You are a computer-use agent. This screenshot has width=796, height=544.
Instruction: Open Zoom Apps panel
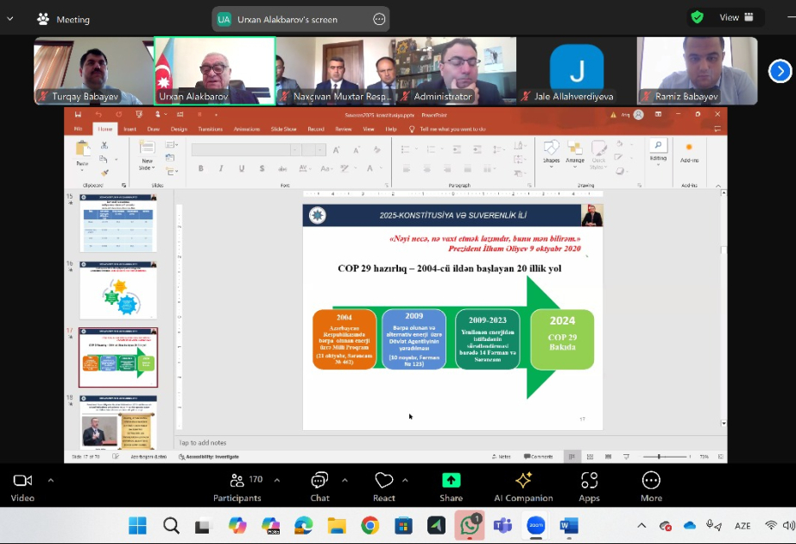pyautogui.click(x=589, y=487)
